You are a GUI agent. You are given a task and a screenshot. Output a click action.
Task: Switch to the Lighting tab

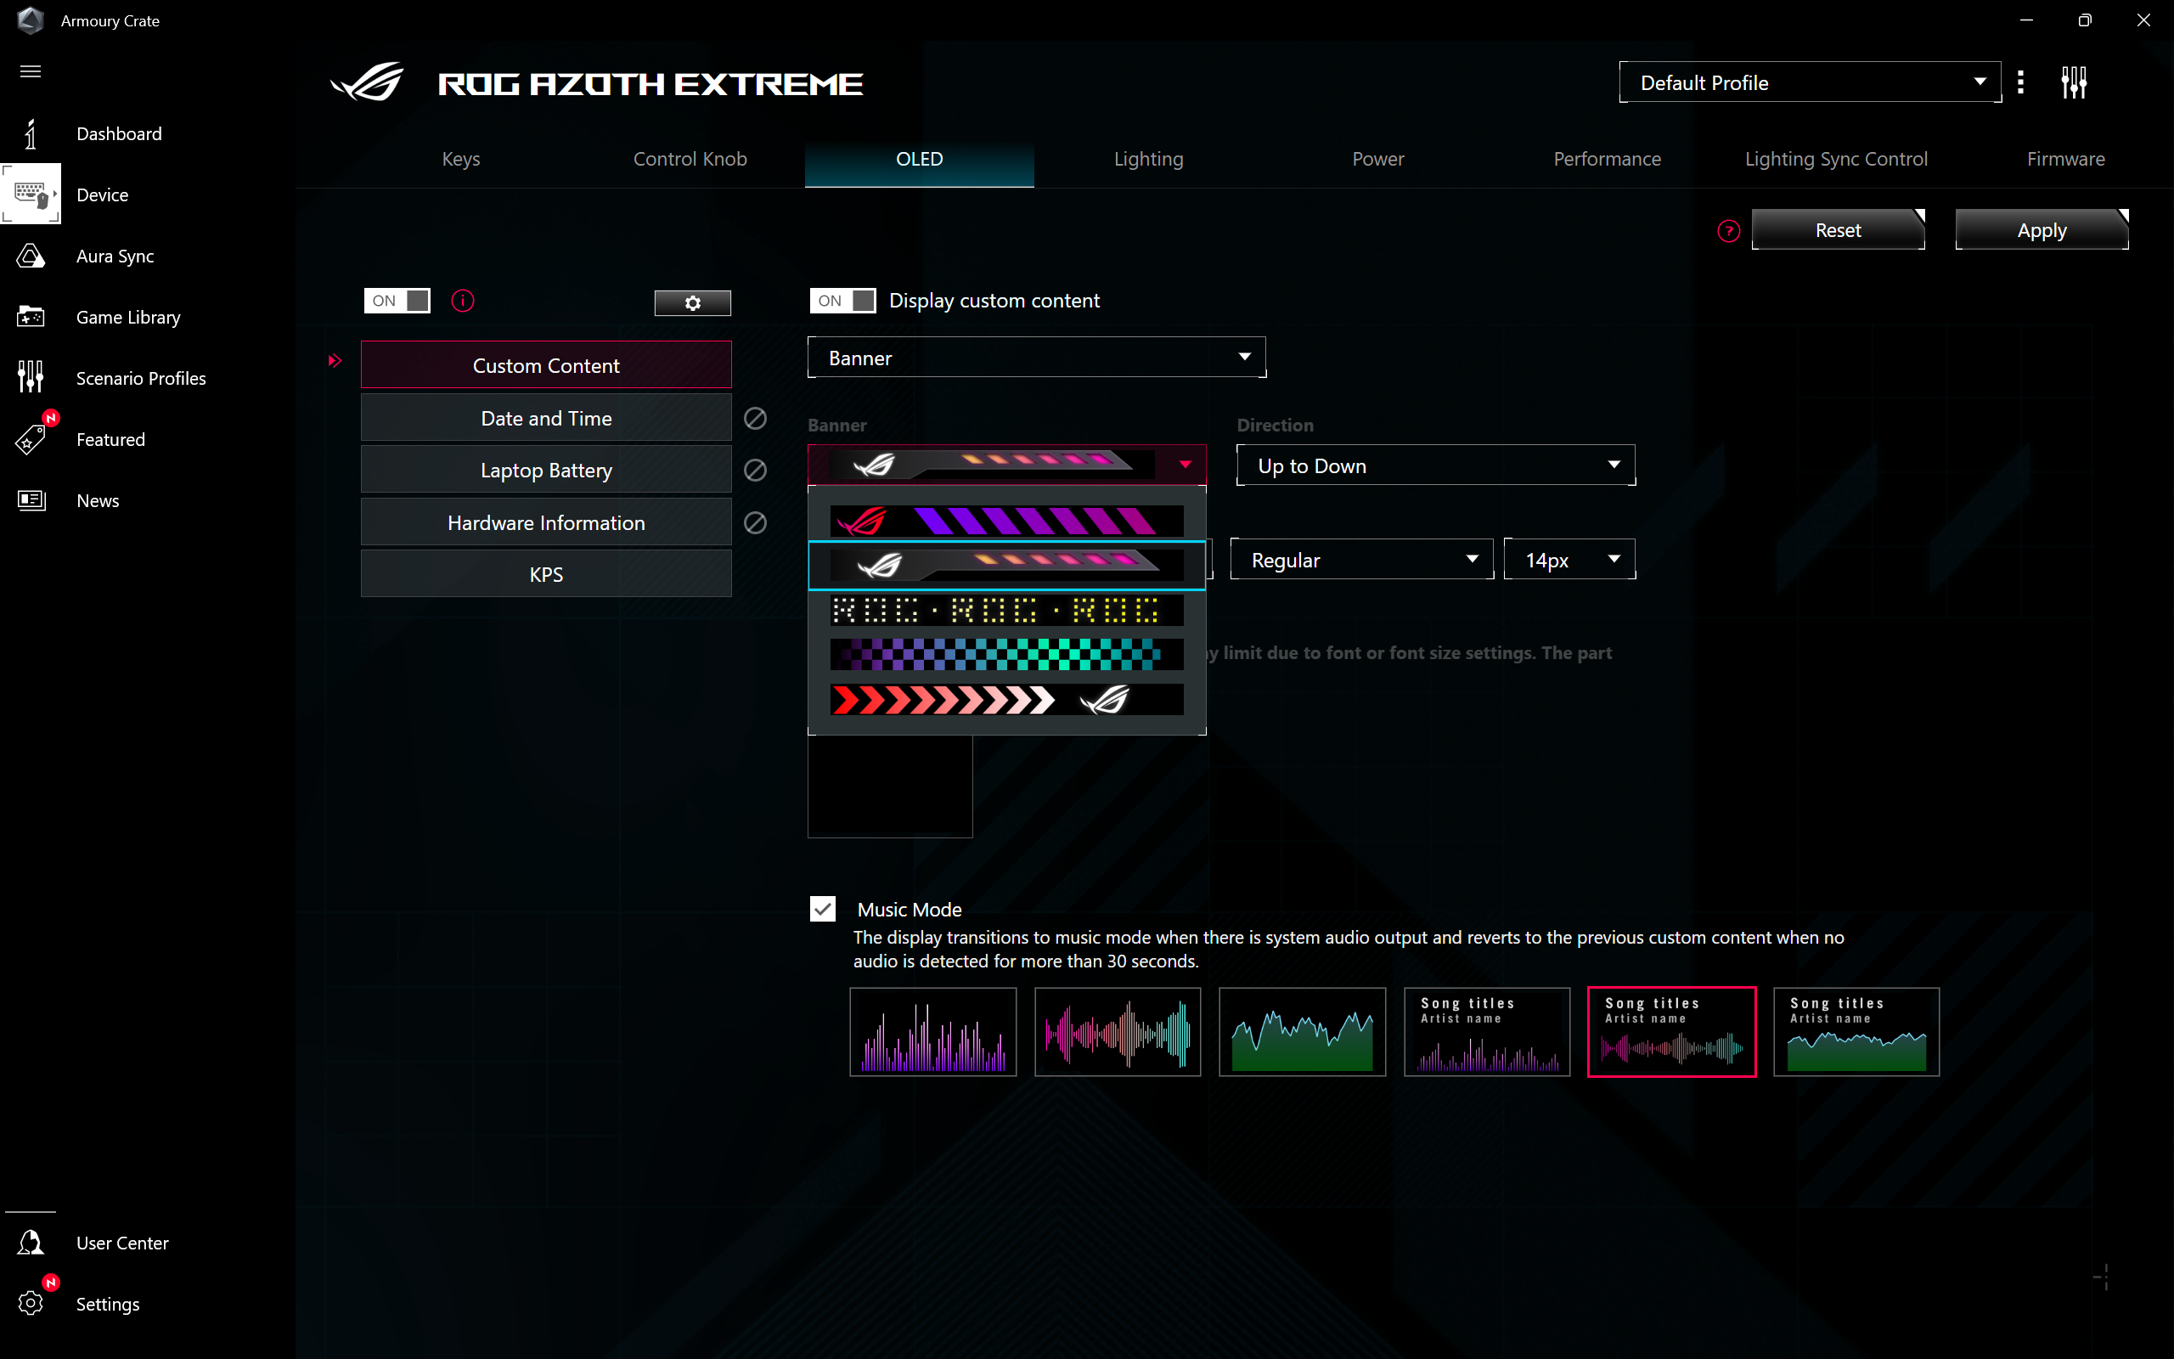1148,159
